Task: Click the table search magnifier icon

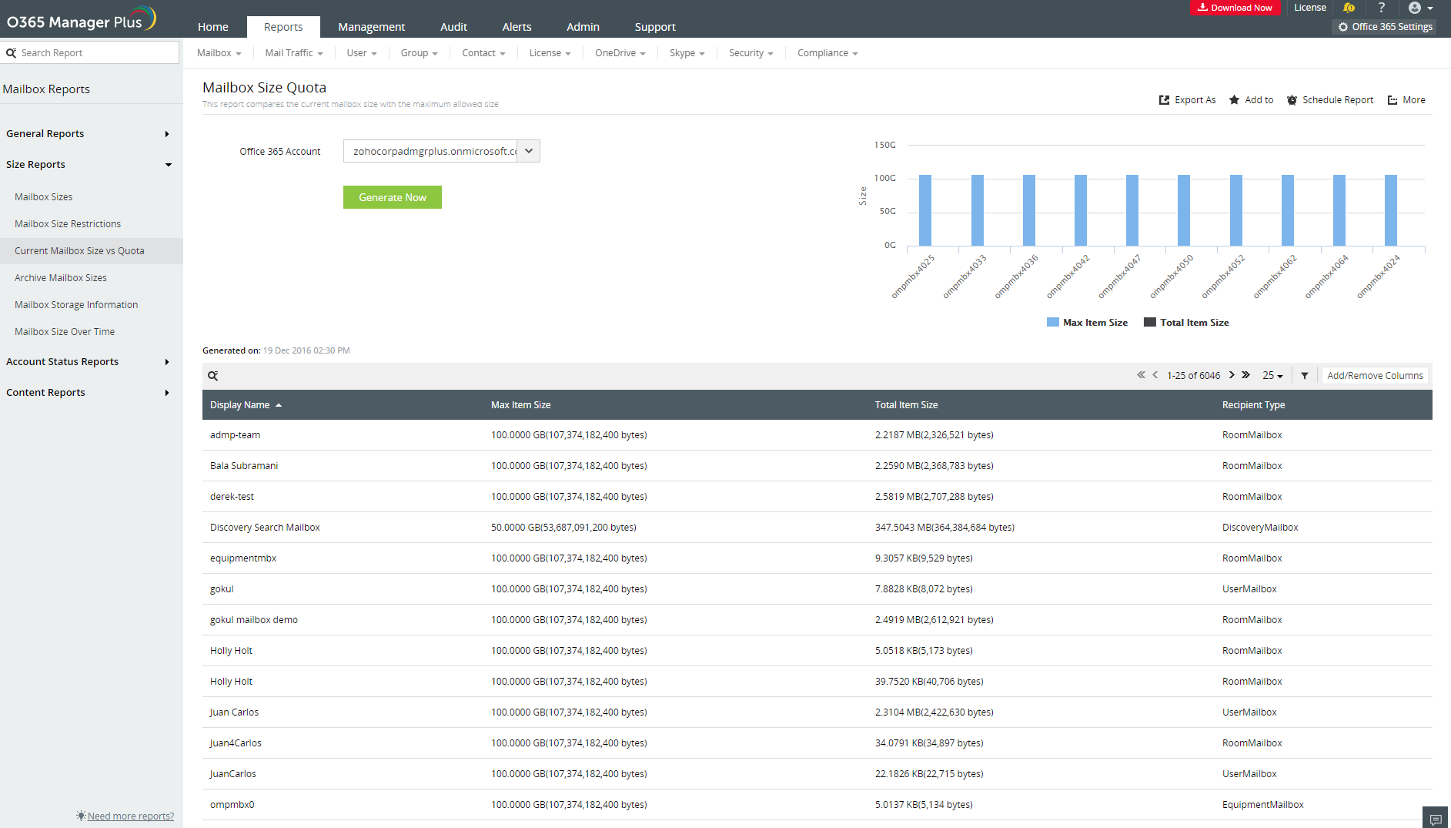Action: coord(213,375)
